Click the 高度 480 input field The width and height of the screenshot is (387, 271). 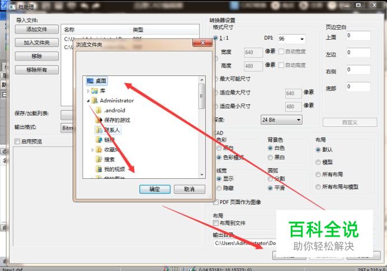click(253, 66)
